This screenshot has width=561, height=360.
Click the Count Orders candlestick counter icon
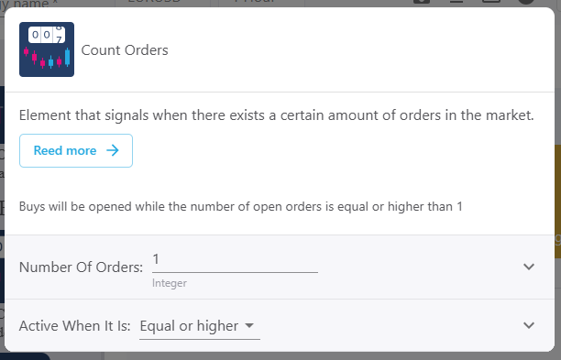[x=47, y=49]
